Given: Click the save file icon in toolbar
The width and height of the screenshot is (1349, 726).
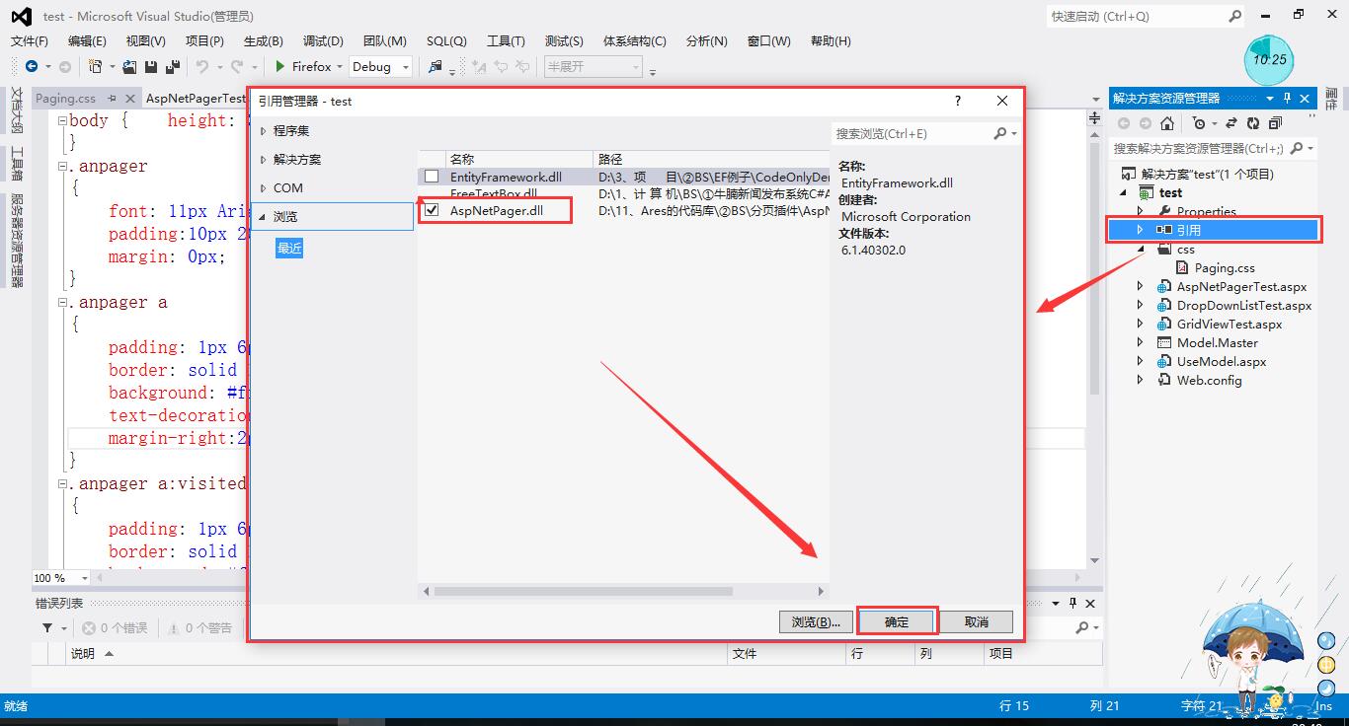Looking at the screenshot, I should tap(151, 67).
